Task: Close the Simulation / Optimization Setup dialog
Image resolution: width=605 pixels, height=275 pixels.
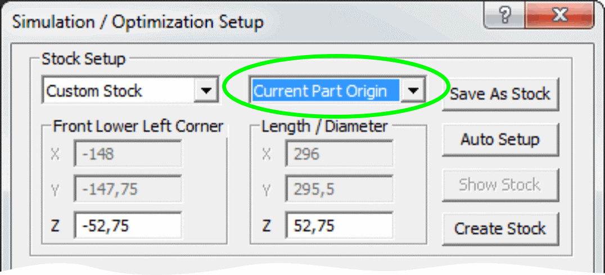Action: (x=559, y=16)
